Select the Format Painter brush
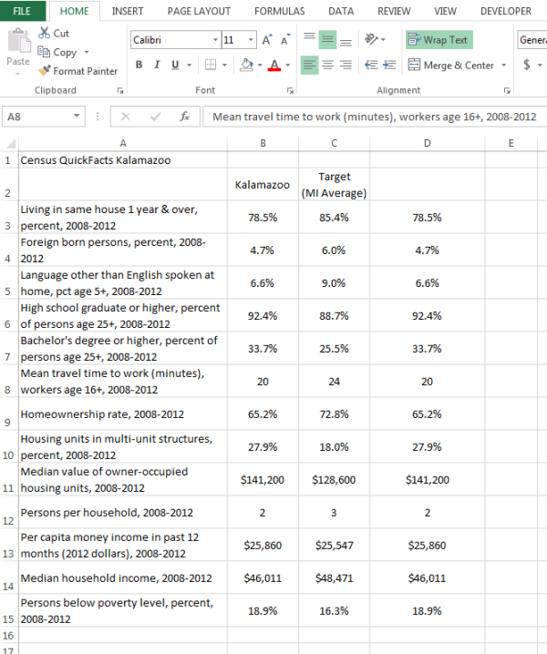The width and height of the screenshot is (547, 654). (x=45, y=70)
